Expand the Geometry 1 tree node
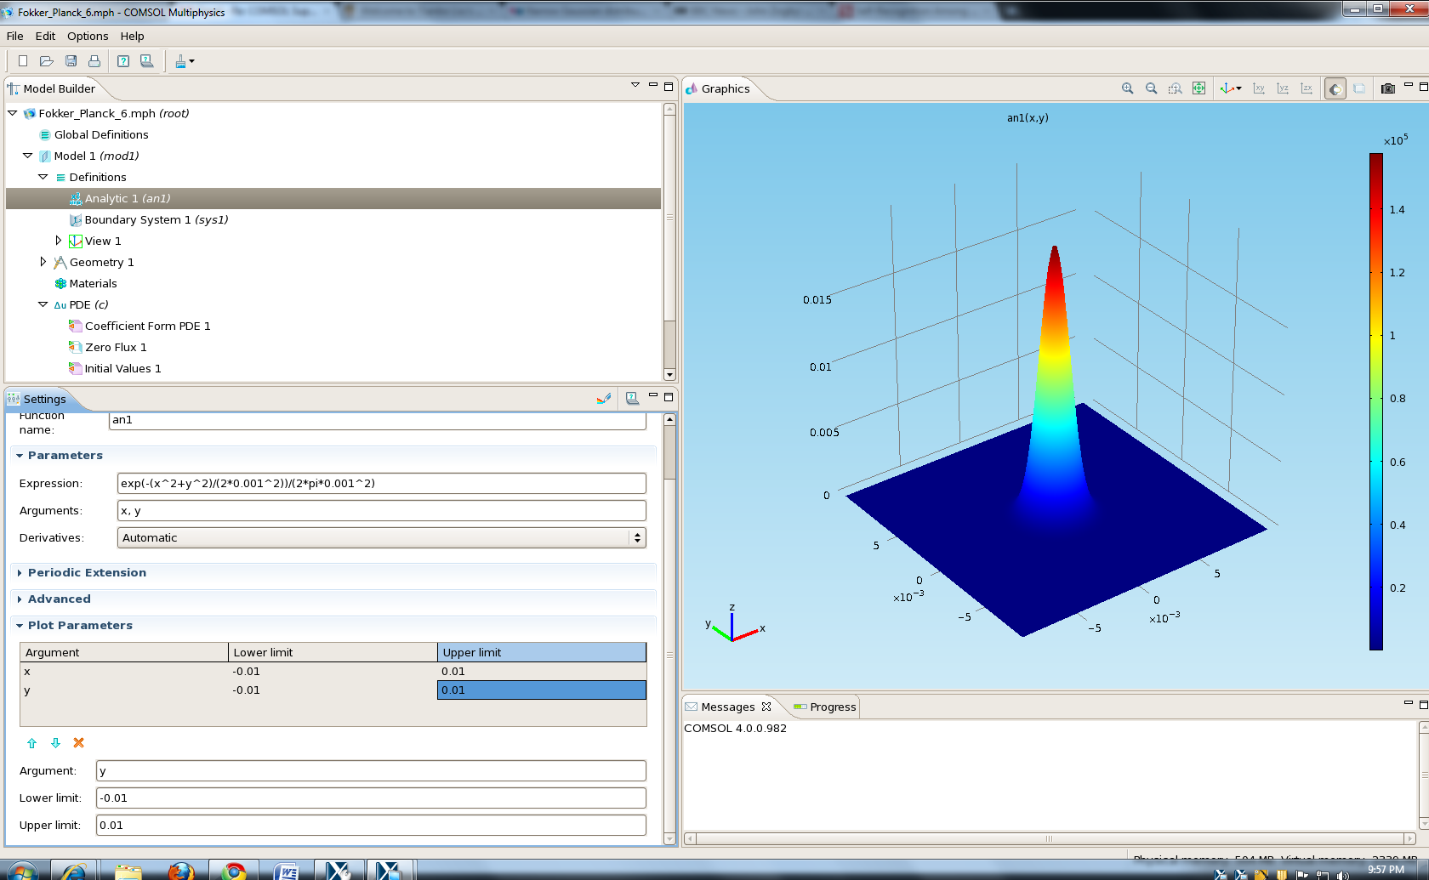1429x880 pixels. 43,262
